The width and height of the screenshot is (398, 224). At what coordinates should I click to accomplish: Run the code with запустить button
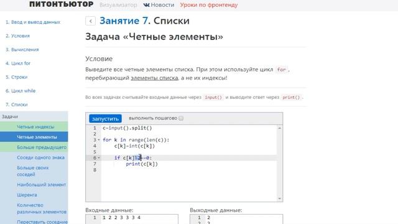[x=105, y=119]
